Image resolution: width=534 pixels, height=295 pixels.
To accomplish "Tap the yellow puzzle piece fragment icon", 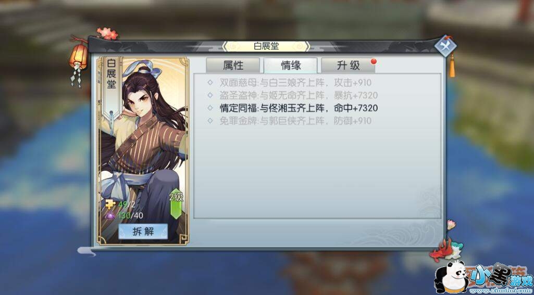I will (110, 204).
